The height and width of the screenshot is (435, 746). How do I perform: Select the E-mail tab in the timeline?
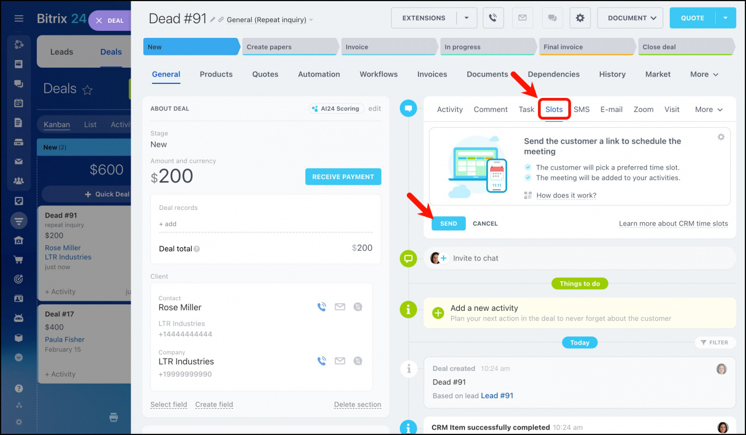coord(611,109)
